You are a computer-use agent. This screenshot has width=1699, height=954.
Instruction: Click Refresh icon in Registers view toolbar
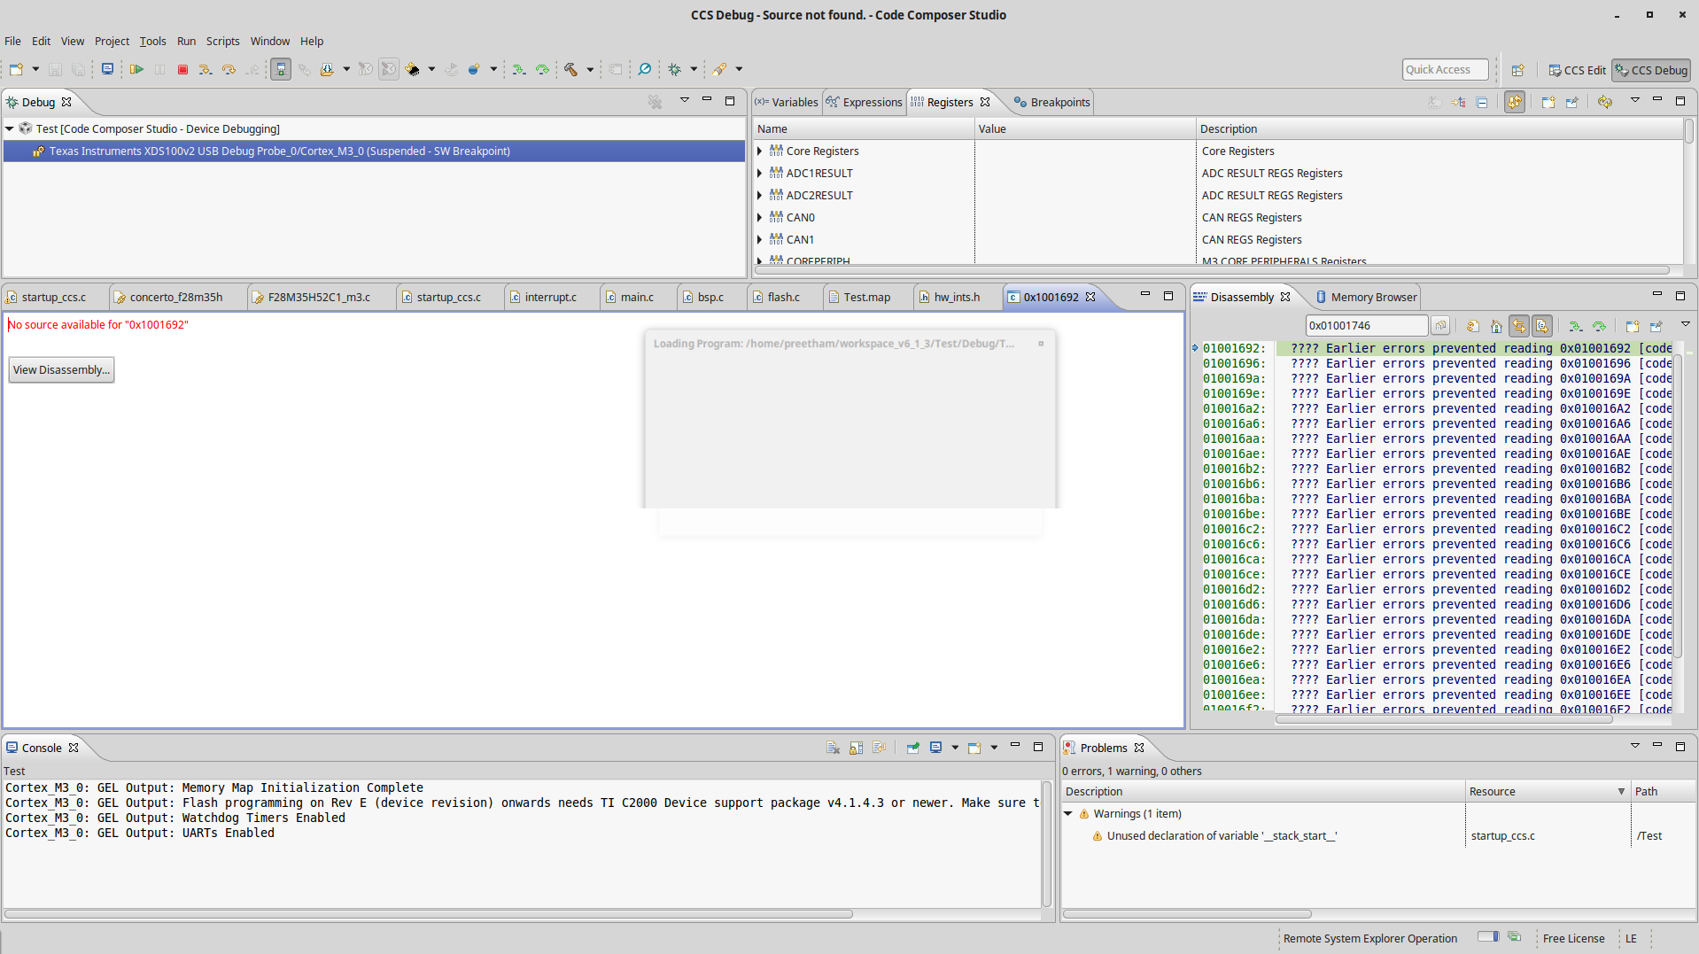1605,102
